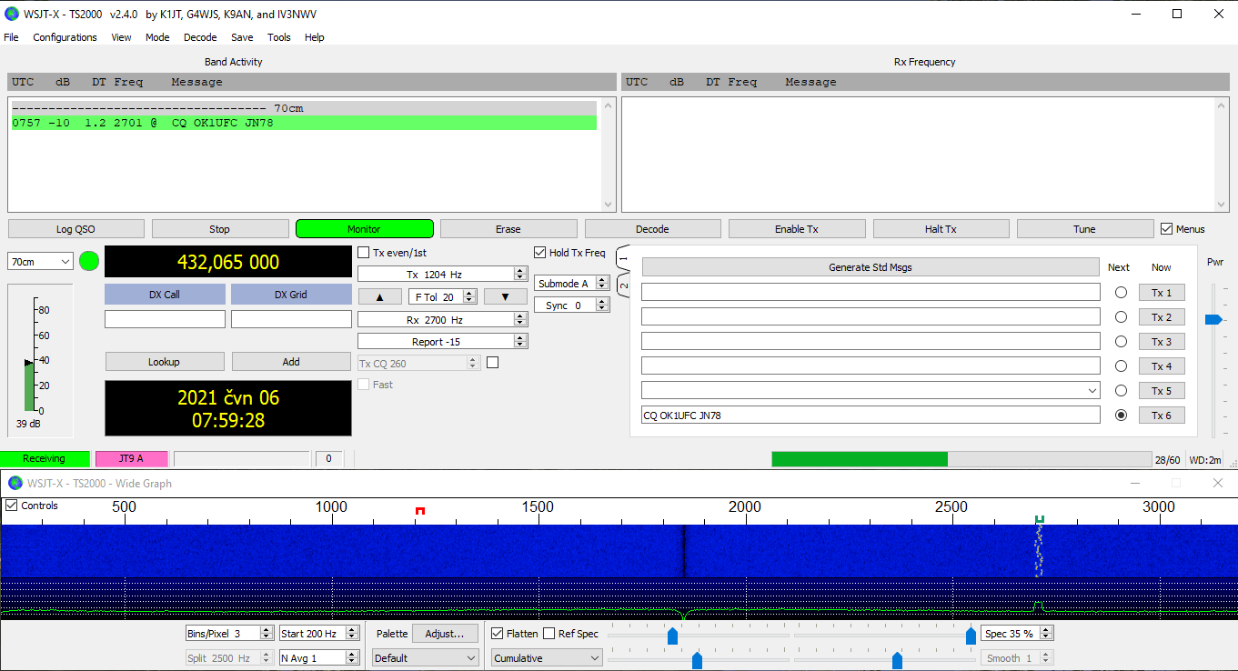Open the Decode menu
Viewport: 1238px width, 671px height.
[x=200, y=37]
